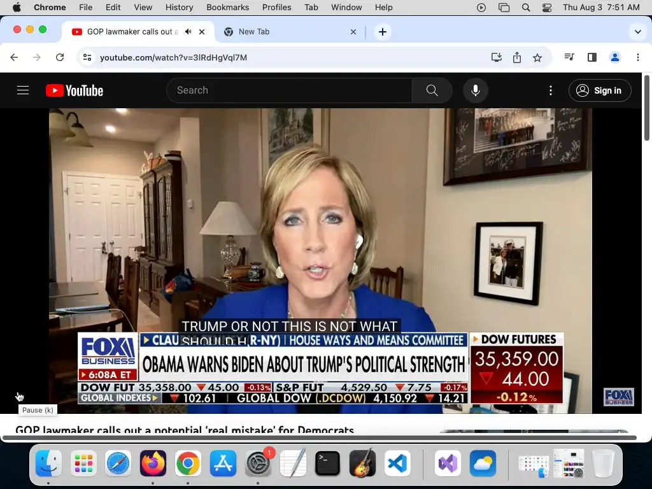Open the Profiles menu
This screenshot has height=489, width=652.
pos(276,8)
